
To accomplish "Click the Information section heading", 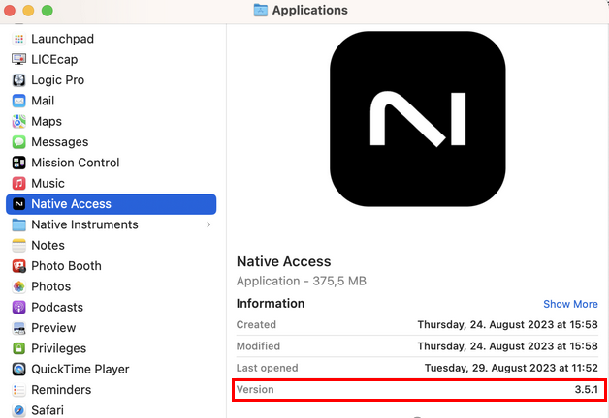I will [x=271, y=303].
